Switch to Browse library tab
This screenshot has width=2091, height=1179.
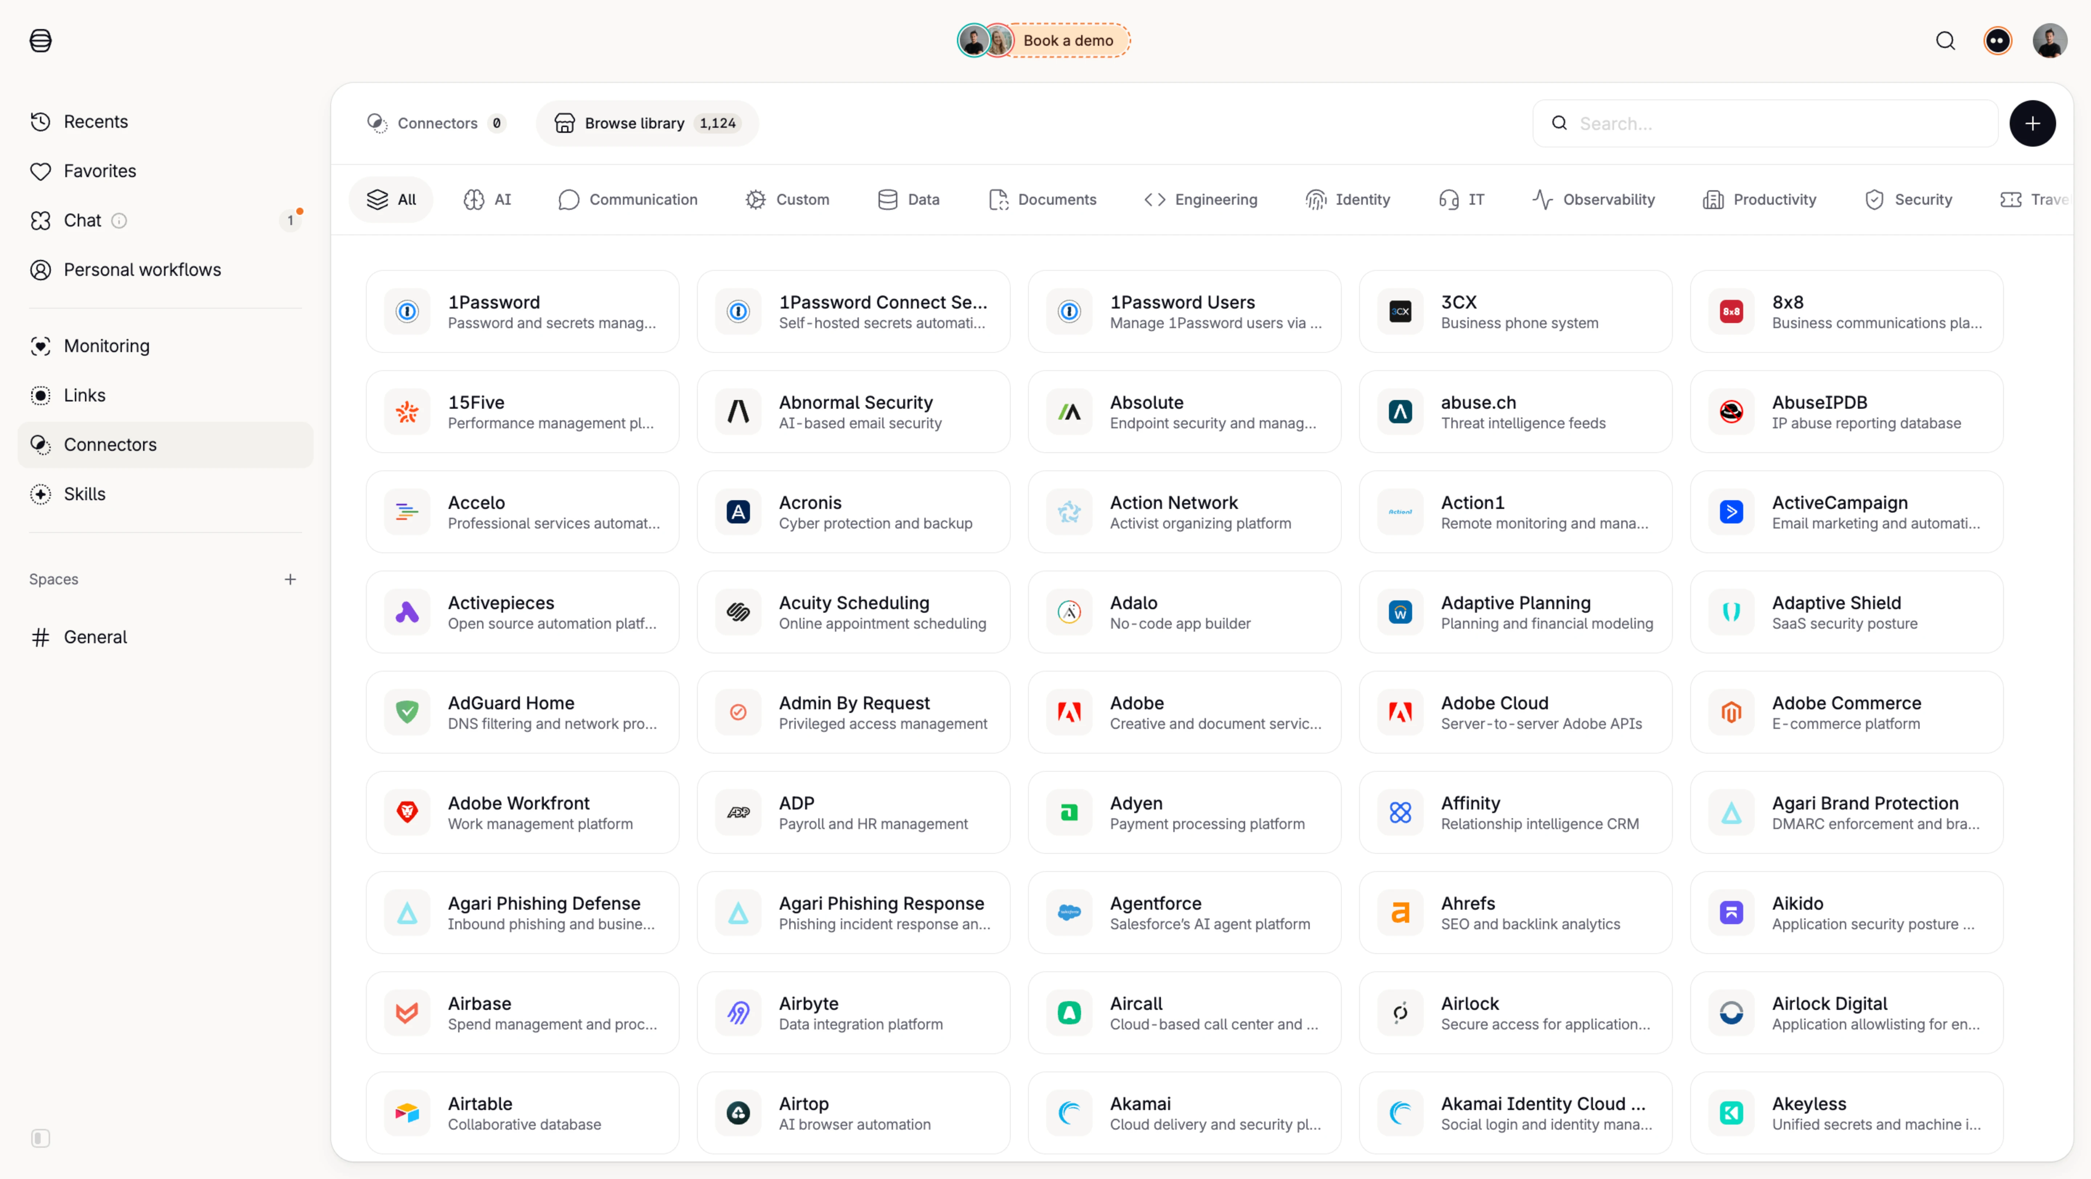coord(647,123)
